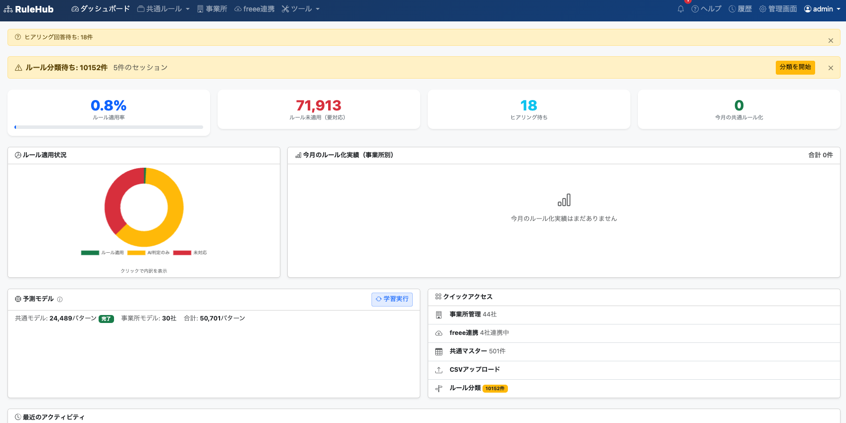
Task: Open the notification bell
Action: [681, 9]
